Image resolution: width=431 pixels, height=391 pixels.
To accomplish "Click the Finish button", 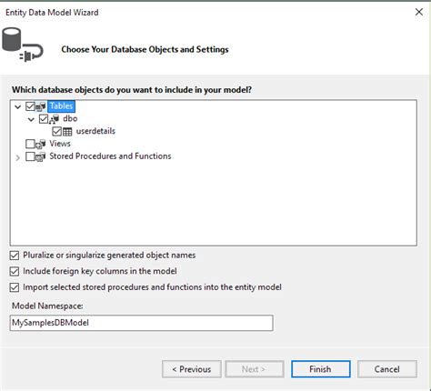I will (321, 369).
